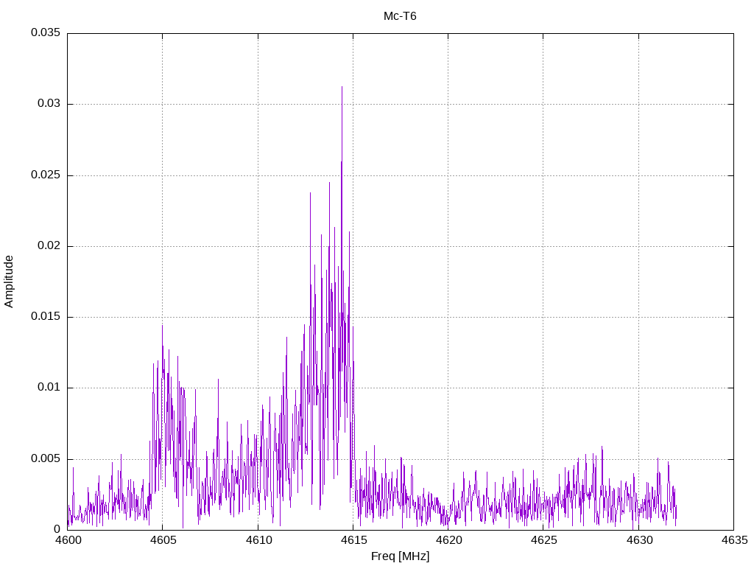Screen dimensions: 754x566
Task: Select the 0.015 y-axis tick label
Action: coord(45,317)
